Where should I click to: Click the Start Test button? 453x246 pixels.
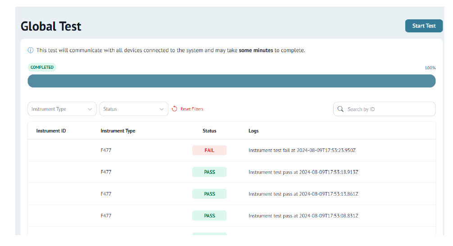click(424, 26)
